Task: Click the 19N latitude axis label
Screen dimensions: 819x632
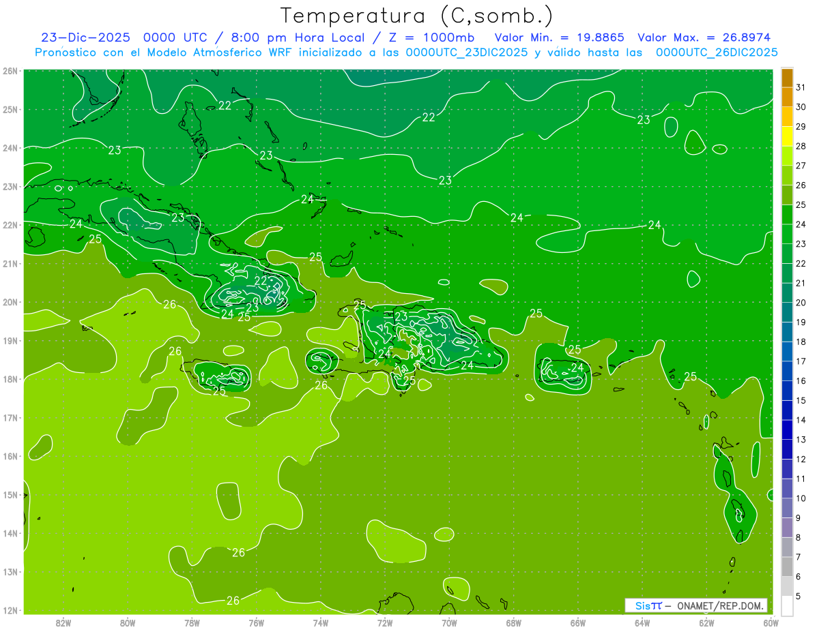Action: [10, 341]
